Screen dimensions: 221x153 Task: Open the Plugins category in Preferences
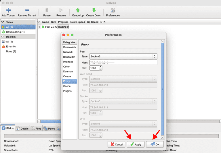tap(68, 91)
